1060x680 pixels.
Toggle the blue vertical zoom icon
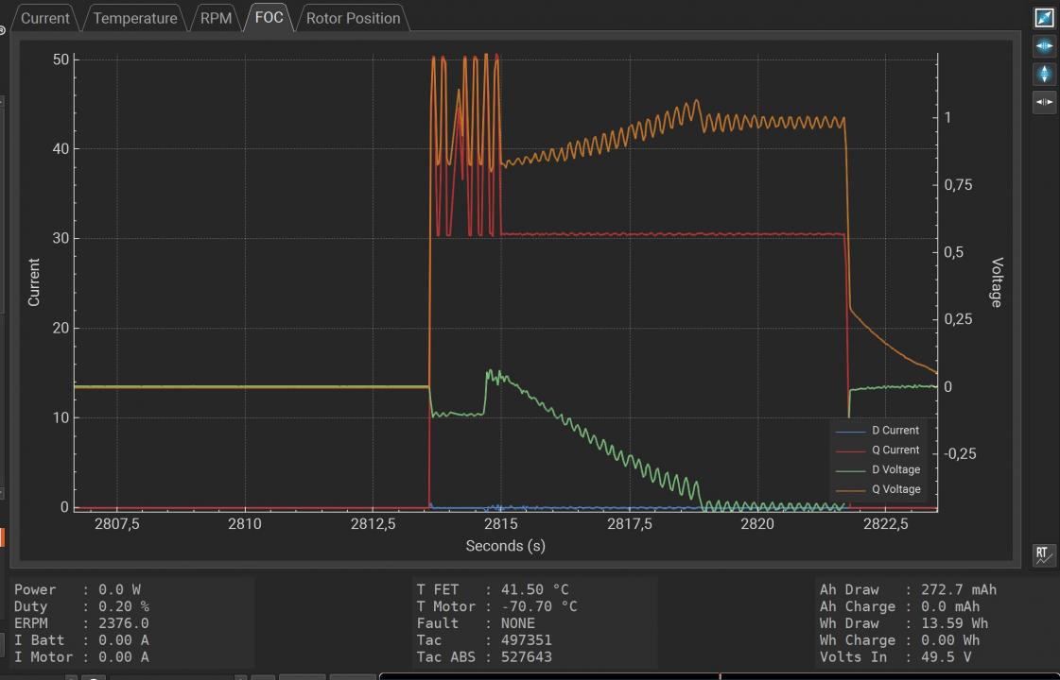(1044, 74)
